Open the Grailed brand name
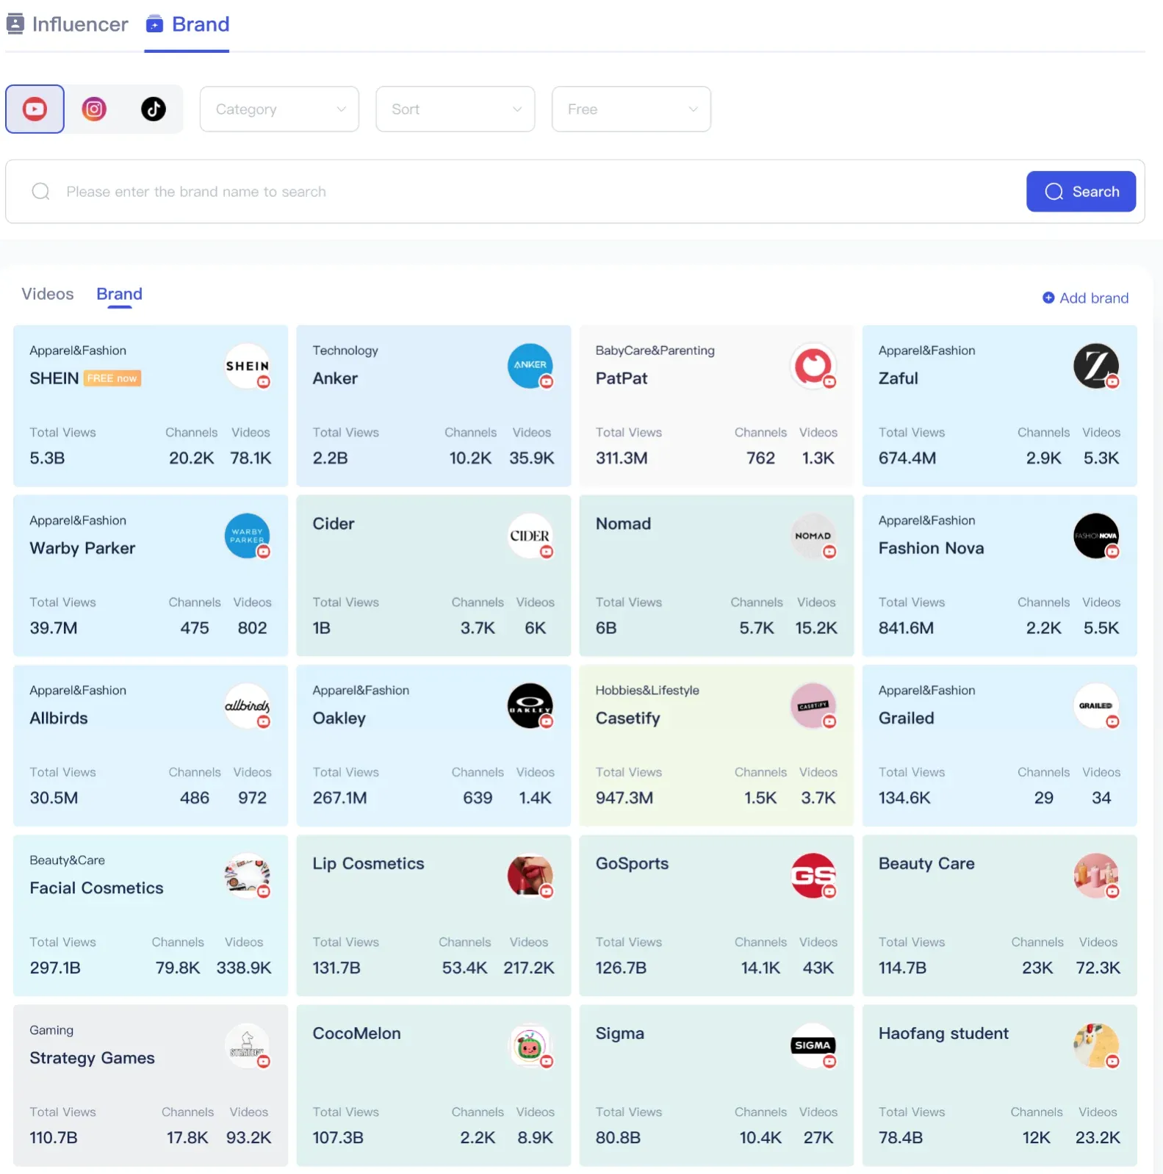 coord(906,718)
